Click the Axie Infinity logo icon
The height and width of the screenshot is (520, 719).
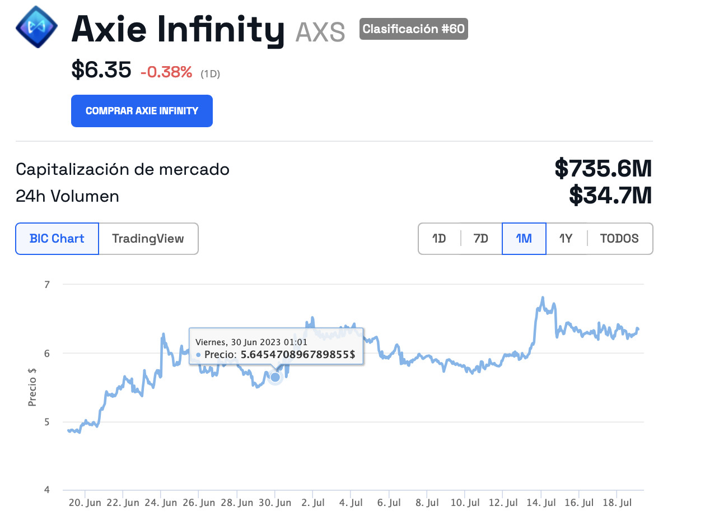36,26
